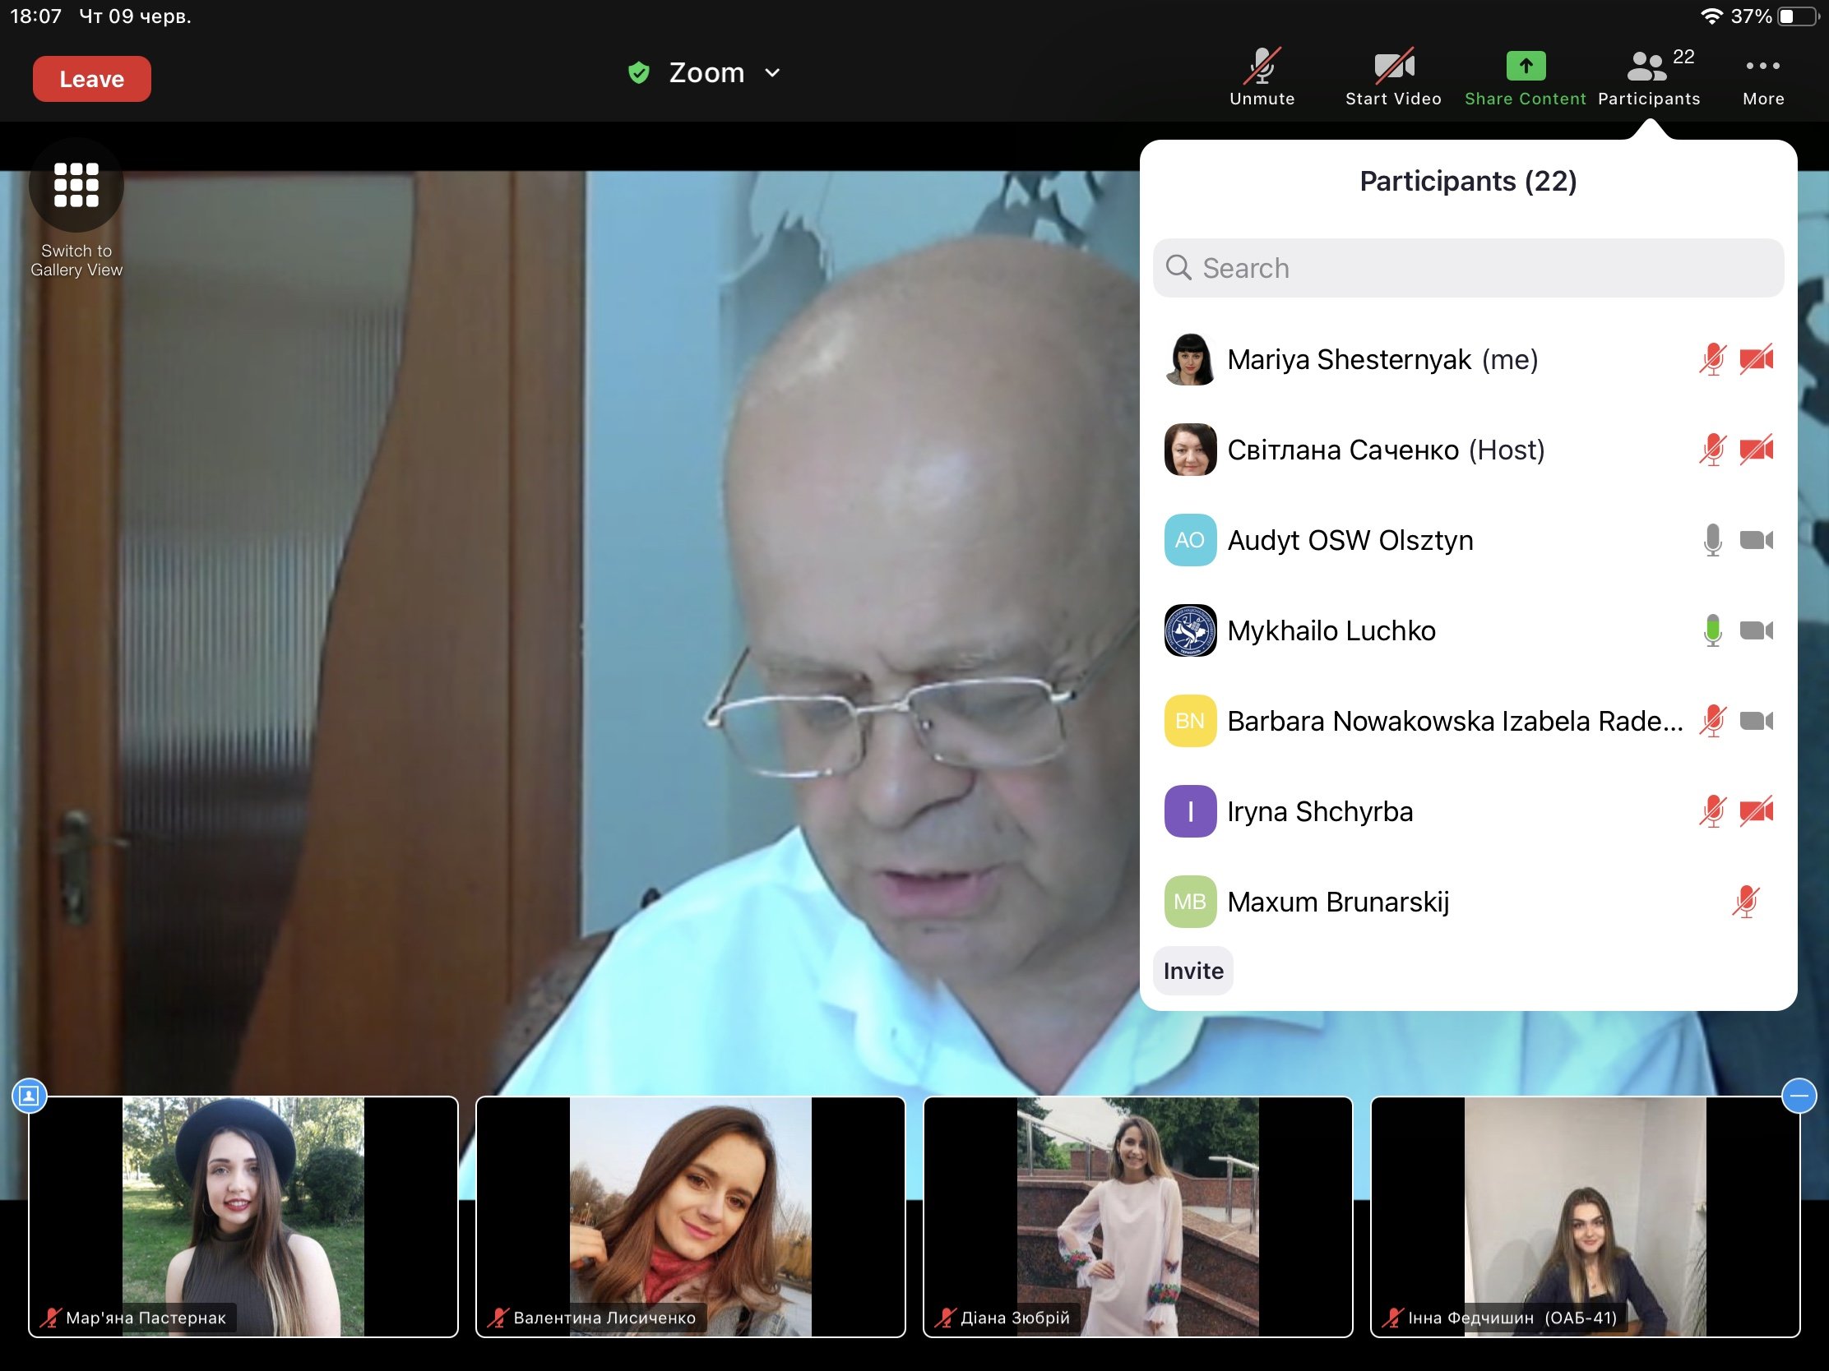The image size is (1829, 1371).
Task: Tap the Share Content button
Action: point(1526,78)
